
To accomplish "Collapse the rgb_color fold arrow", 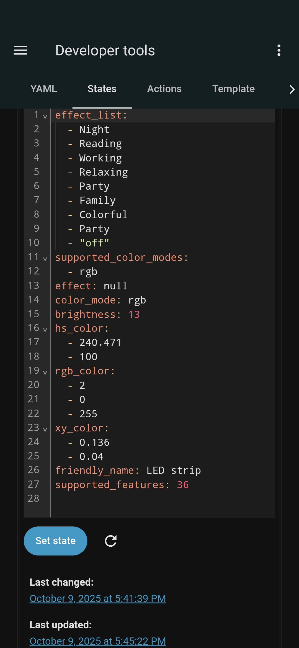I will click(45, 372).
